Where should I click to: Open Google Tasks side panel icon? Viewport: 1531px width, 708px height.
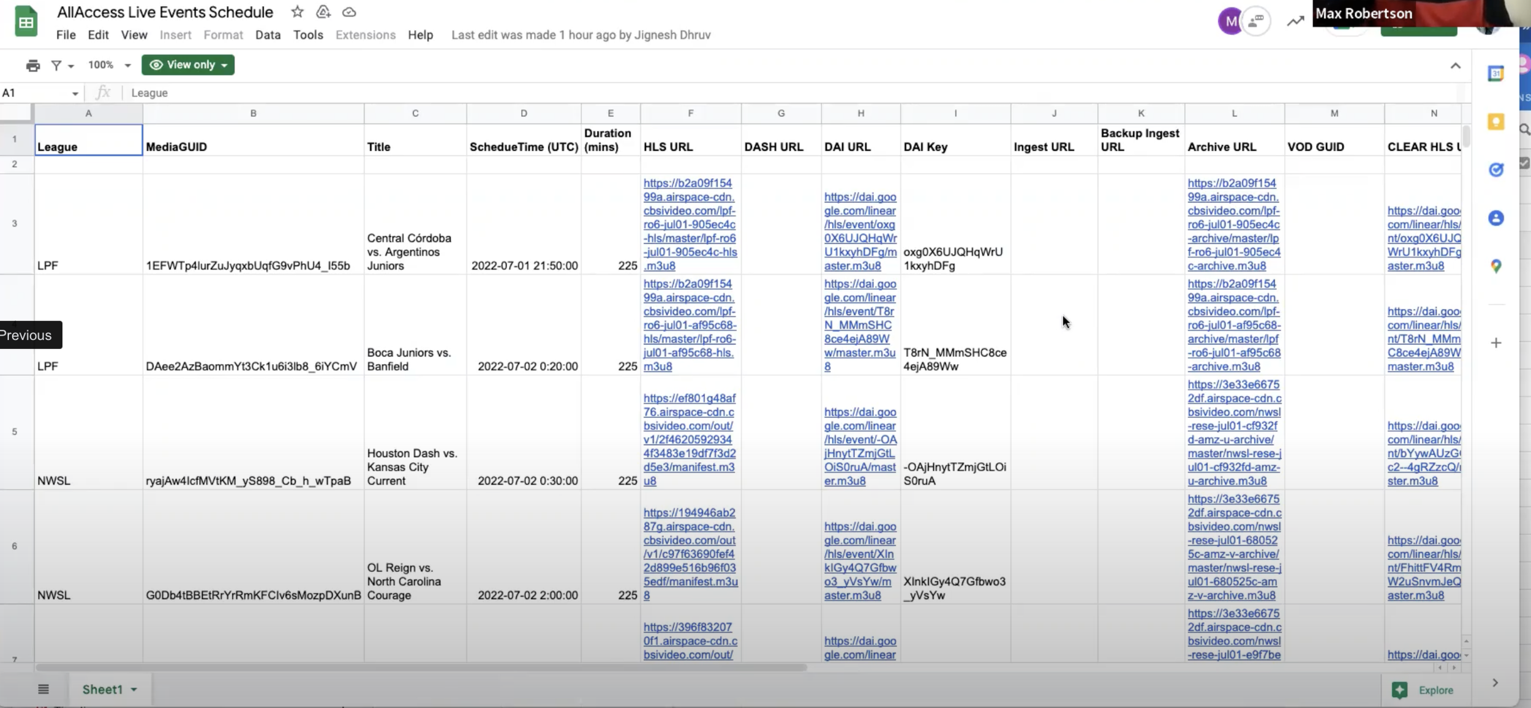coord(1495,170)
